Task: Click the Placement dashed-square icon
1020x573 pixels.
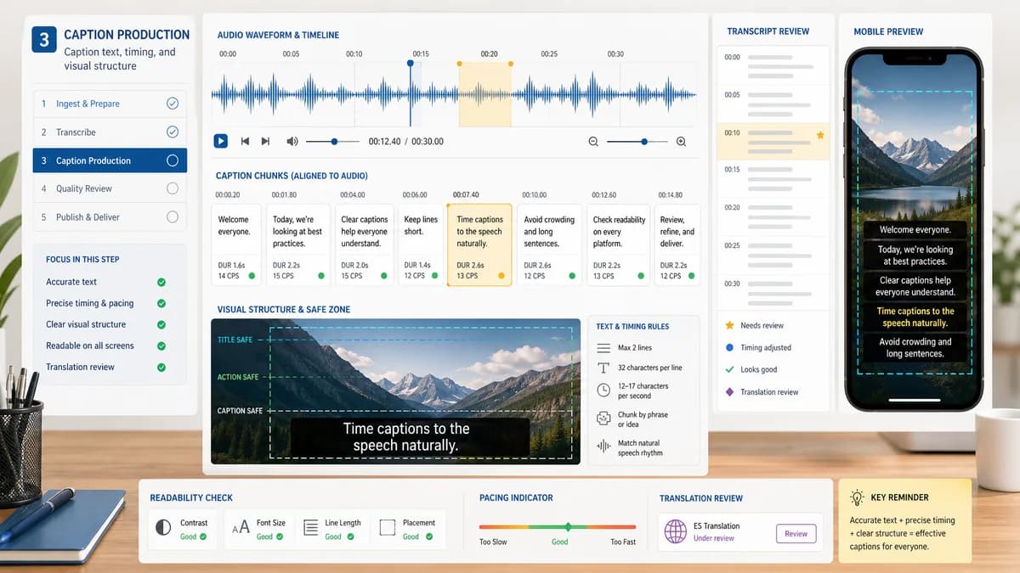Action: coord(388,528)
